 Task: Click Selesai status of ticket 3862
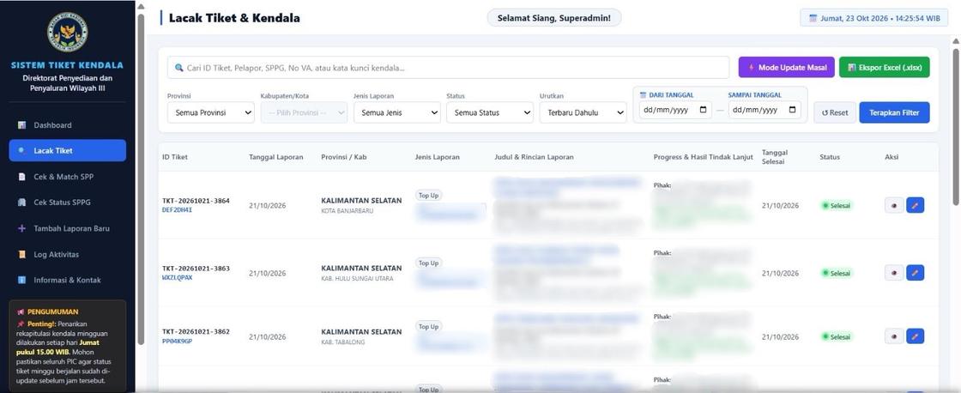[837, 336]
